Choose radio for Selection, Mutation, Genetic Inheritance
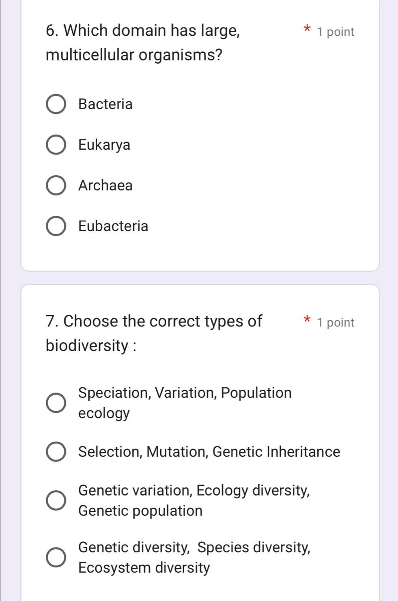 coord(56,452)
